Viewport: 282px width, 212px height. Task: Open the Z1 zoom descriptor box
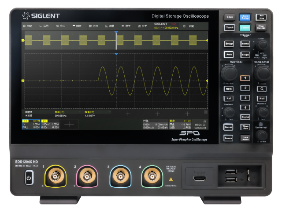point(50,124)
